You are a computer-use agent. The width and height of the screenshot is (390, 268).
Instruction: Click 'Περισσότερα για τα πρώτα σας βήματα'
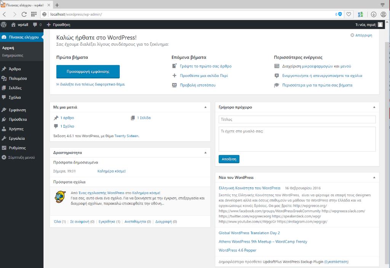coord(317,85)
